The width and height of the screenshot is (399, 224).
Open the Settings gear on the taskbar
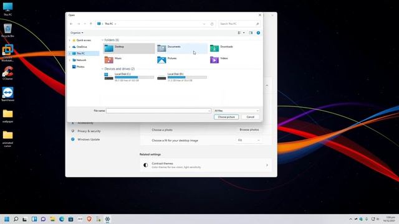point(107,219)
